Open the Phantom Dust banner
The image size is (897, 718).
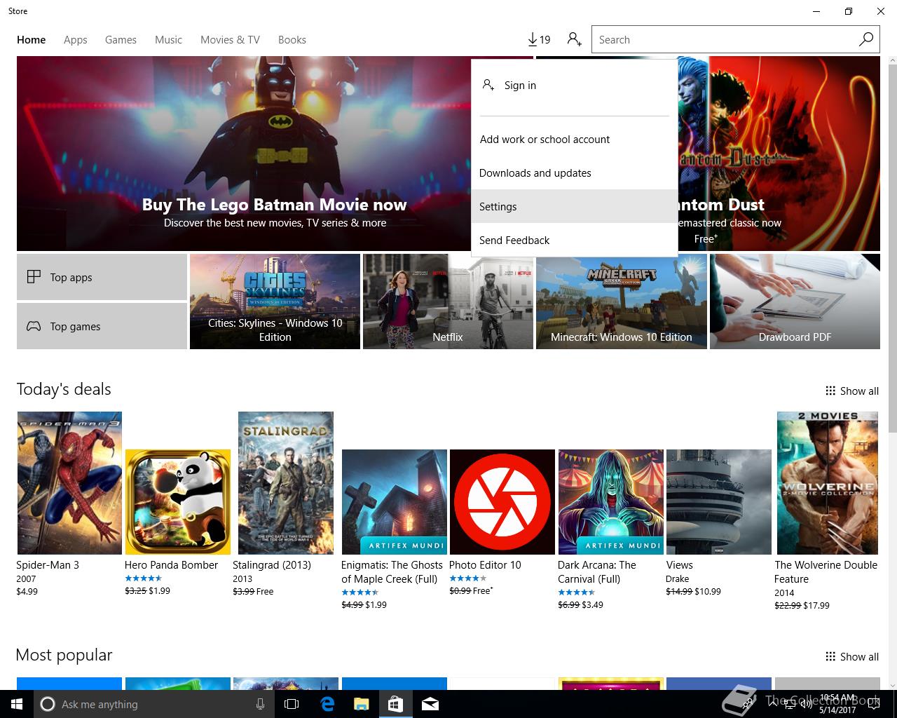click(778, 154)
